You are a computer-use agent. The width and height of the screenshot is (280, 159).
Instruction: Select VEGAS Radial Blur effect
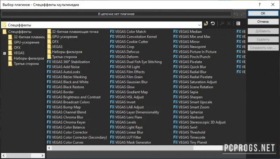(190, 72)
